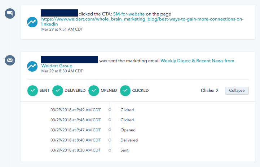
Task: Select the 8:30 AM Sent timeline marker
Action: coord(110,150)
